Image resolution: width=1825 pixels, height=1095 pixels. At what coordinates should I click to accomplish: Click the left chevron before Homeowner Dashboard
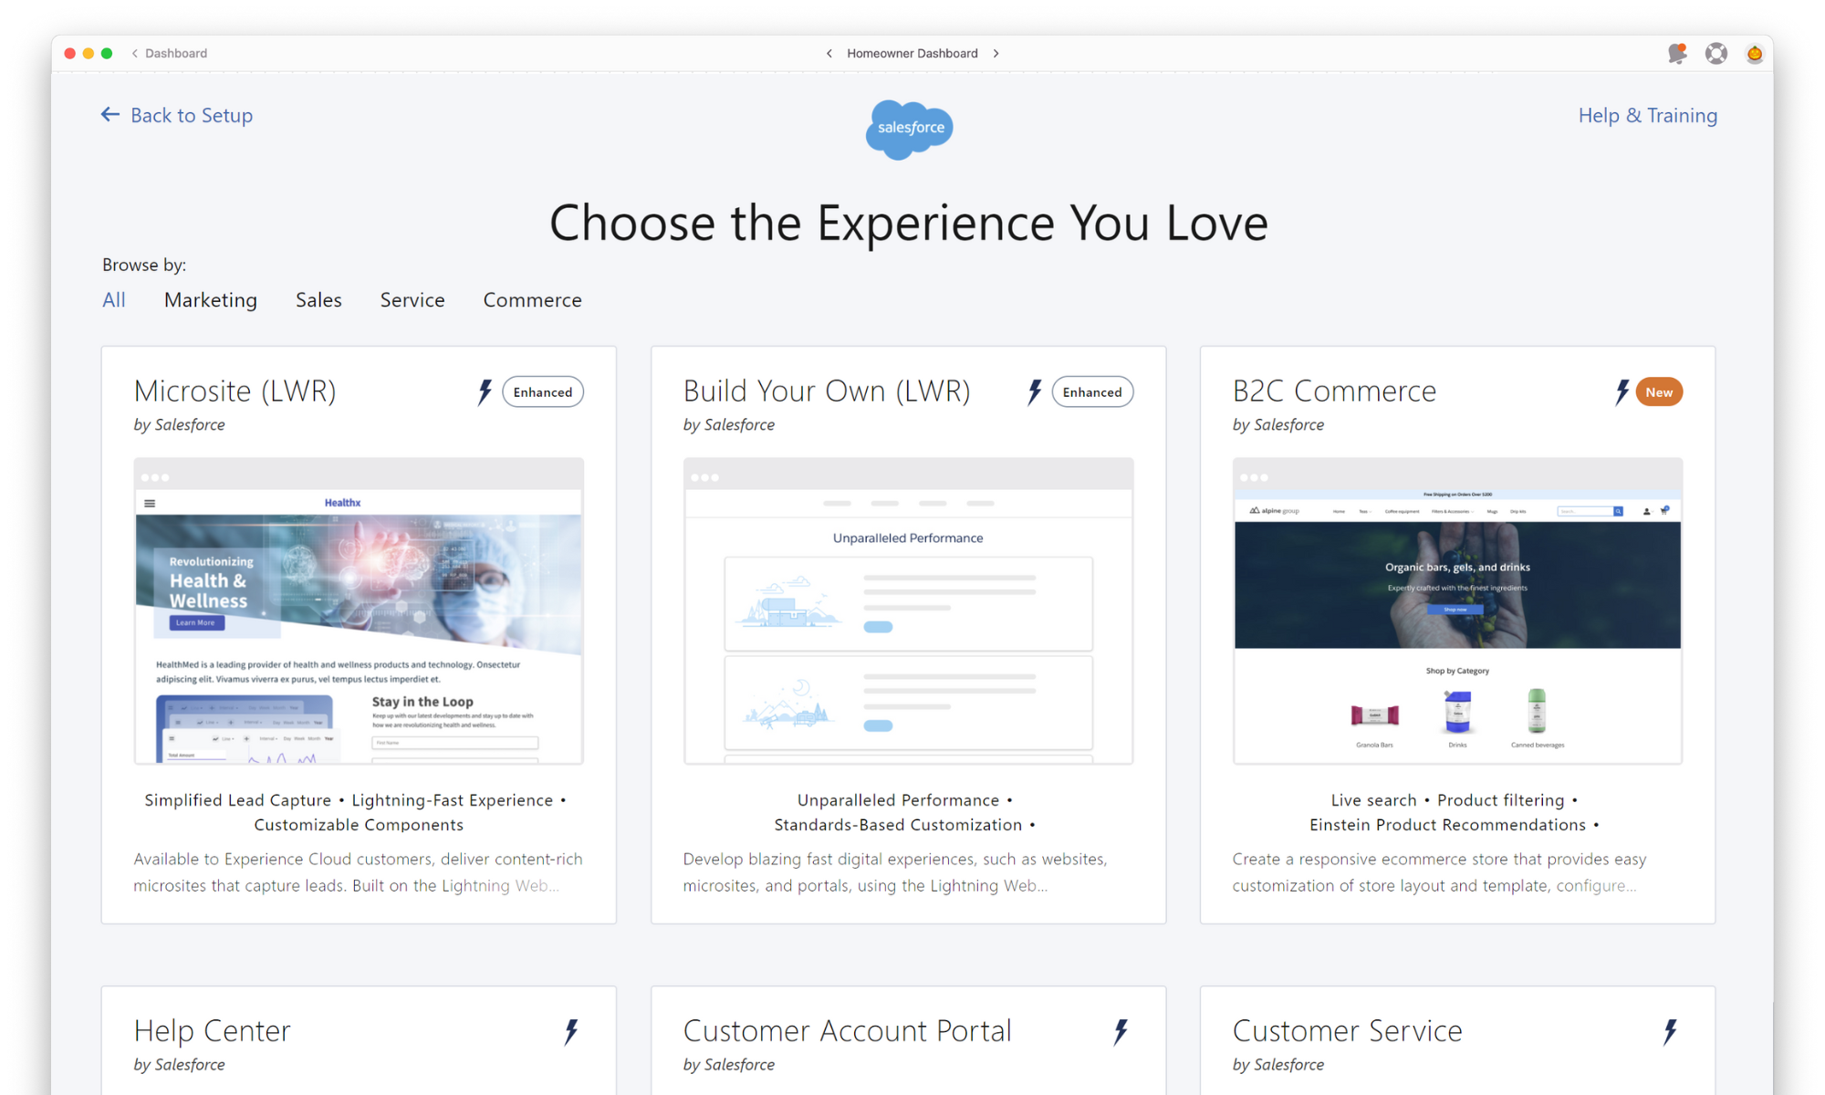829,53
